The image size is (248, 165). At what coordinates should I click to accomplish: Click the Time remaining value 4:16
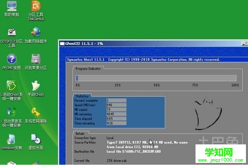click(117, 123)
